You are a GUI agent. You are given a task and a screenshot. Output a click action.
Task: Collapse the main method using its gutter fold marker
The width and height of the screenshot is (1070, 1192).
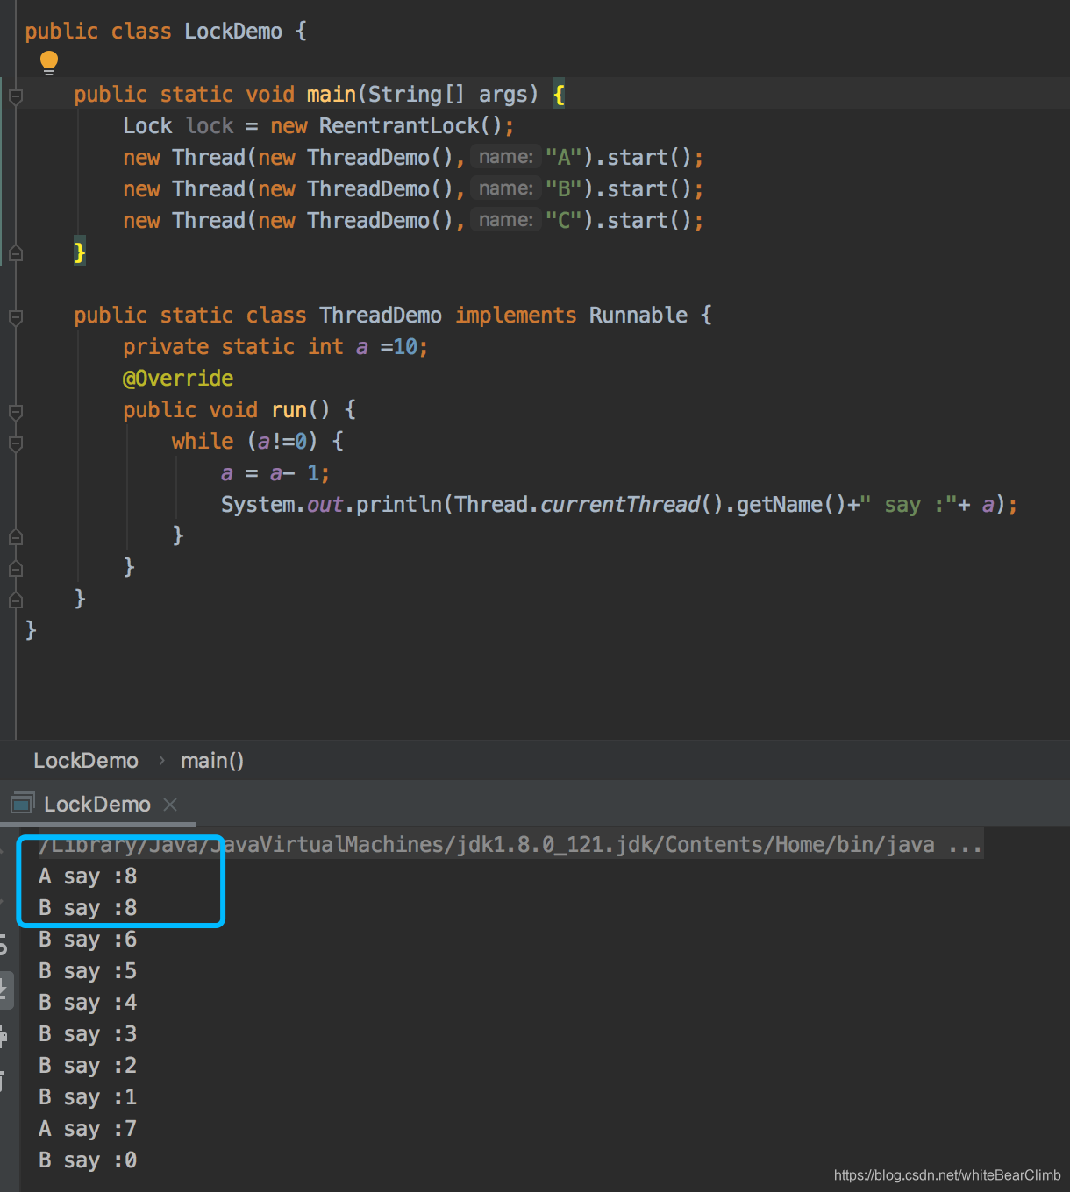point(16,96)
